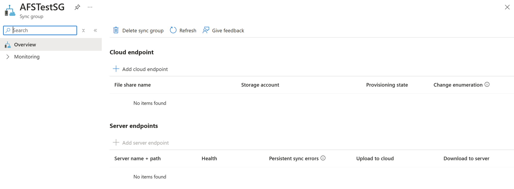Close the AFSTestSG sync group pane

(507, 7)
